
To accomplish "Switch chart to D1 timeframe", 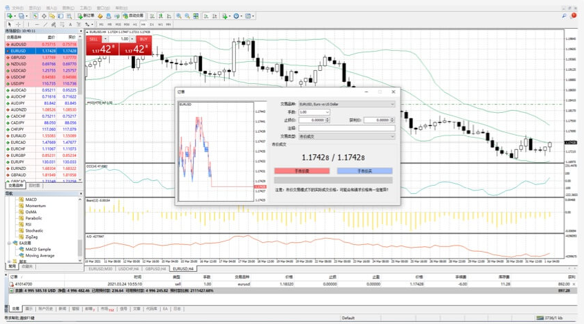I will pos(152,24).
